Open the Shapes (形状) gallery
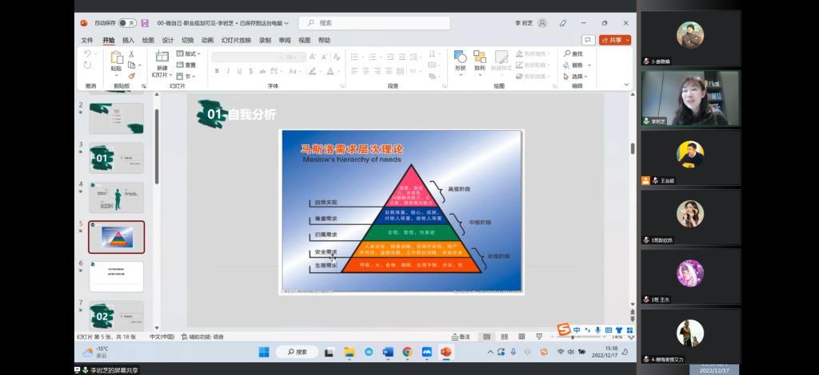 (x=460, y=60)
